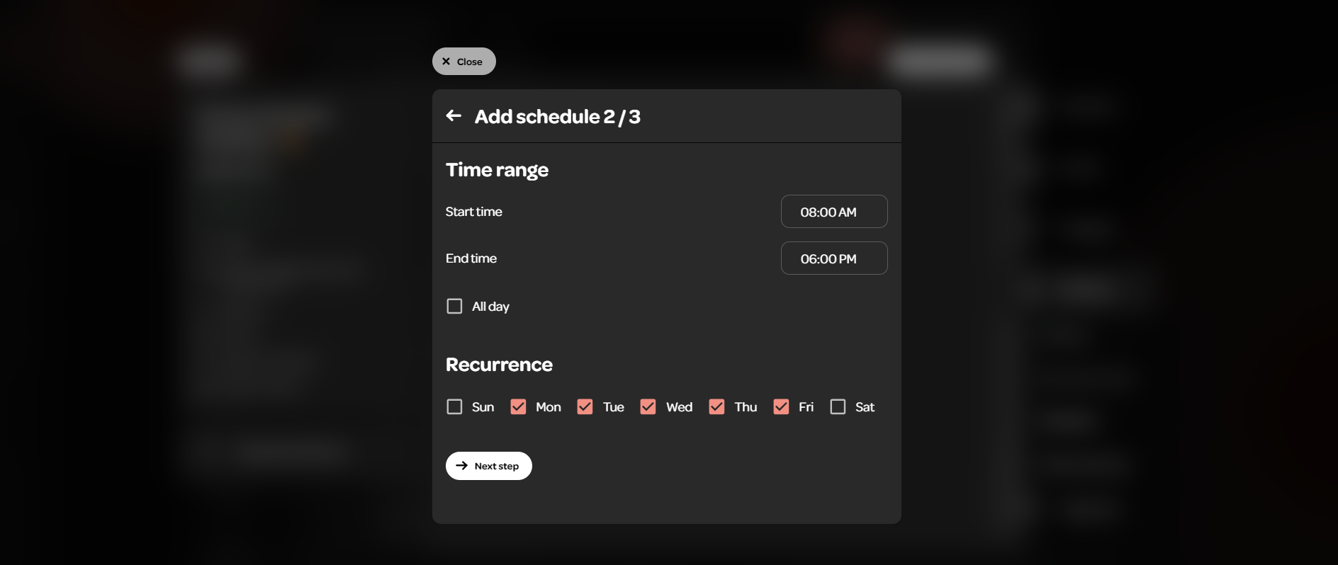Click the Close text label

click(x=469, y=62)
